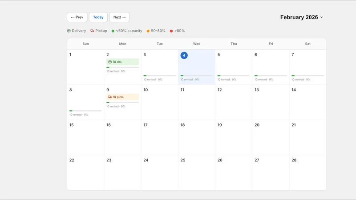Image resolution: width=356 pixels, height=200 pixels.
Task: Open the February 2026 month dropdown
Action: [302, 17]
